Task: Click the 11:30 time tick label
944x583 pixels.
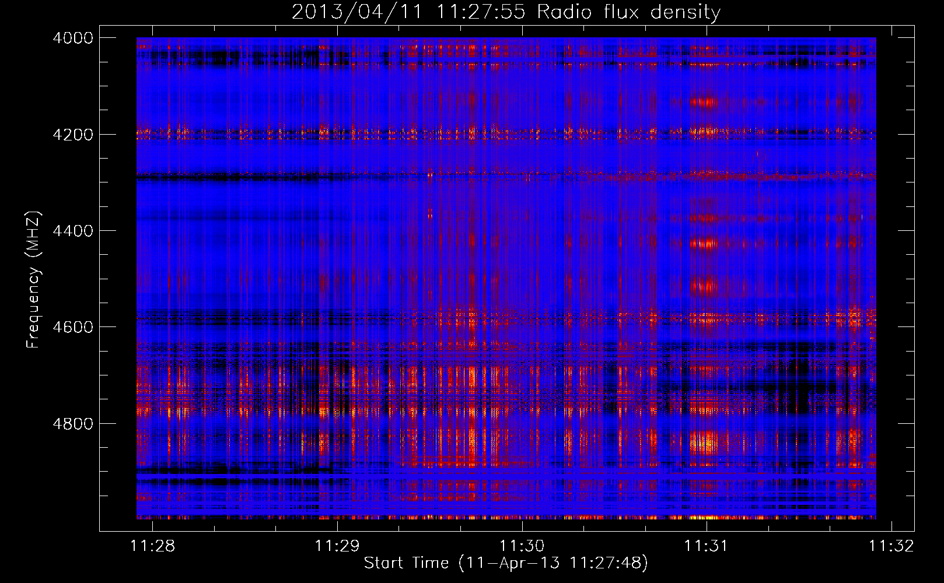Action: (x=522, y=546)
